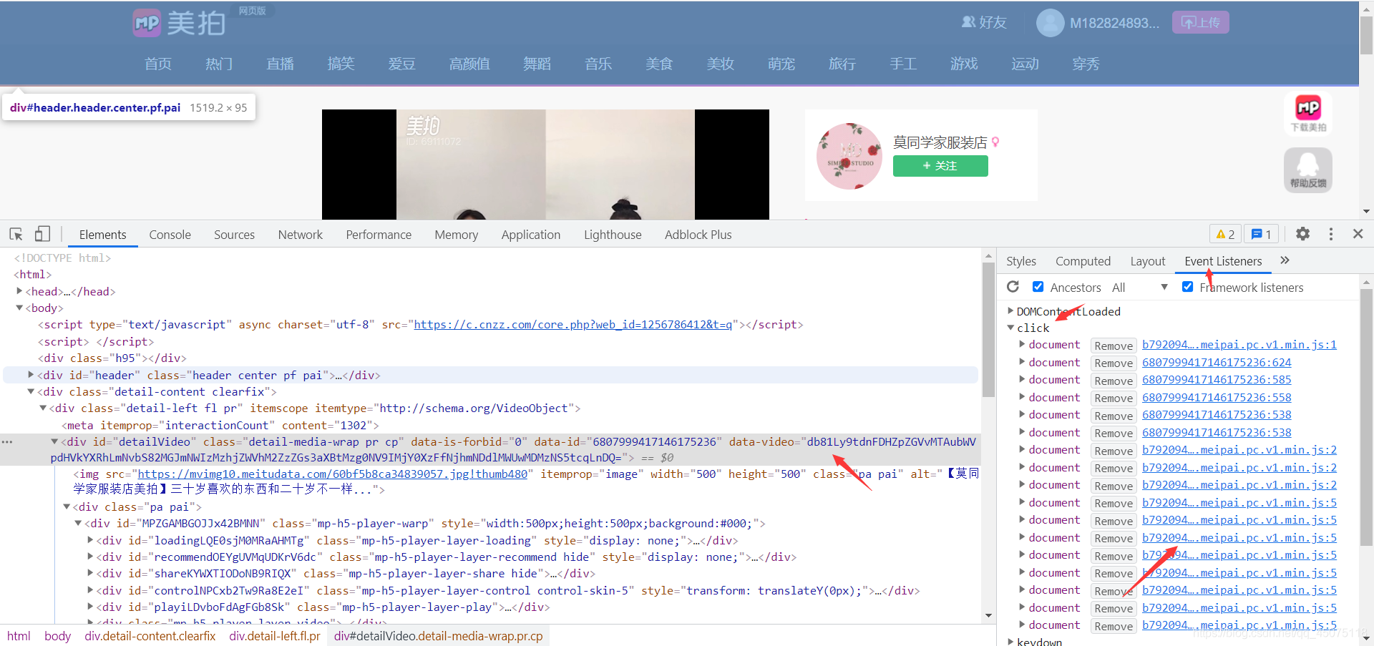The height and width of the screenshot is (646, 1374).
Task: Open the mvimg10 meitudata image link
Action: [x=332, y=474]
